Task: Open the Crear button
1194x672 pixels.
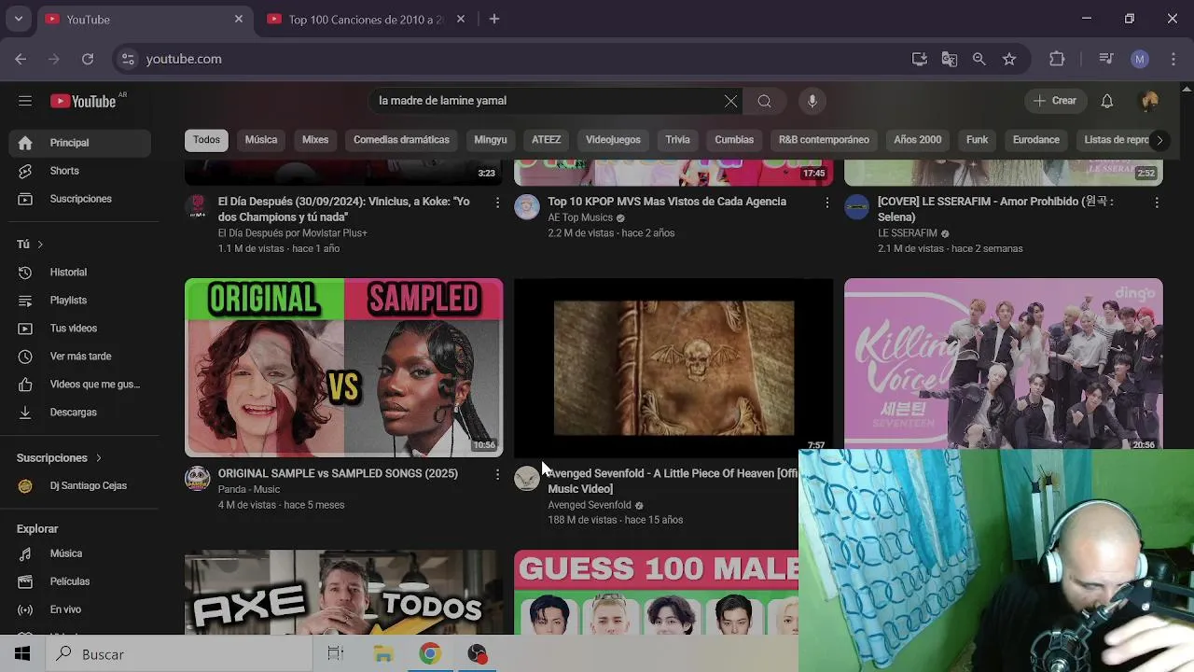Action: 1055,101
